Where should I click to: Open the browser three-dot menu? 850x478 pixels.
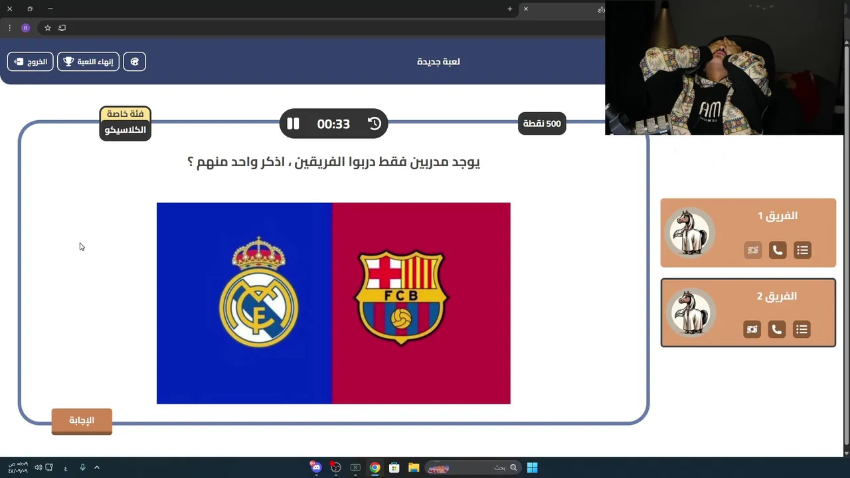tap(9, 28)
